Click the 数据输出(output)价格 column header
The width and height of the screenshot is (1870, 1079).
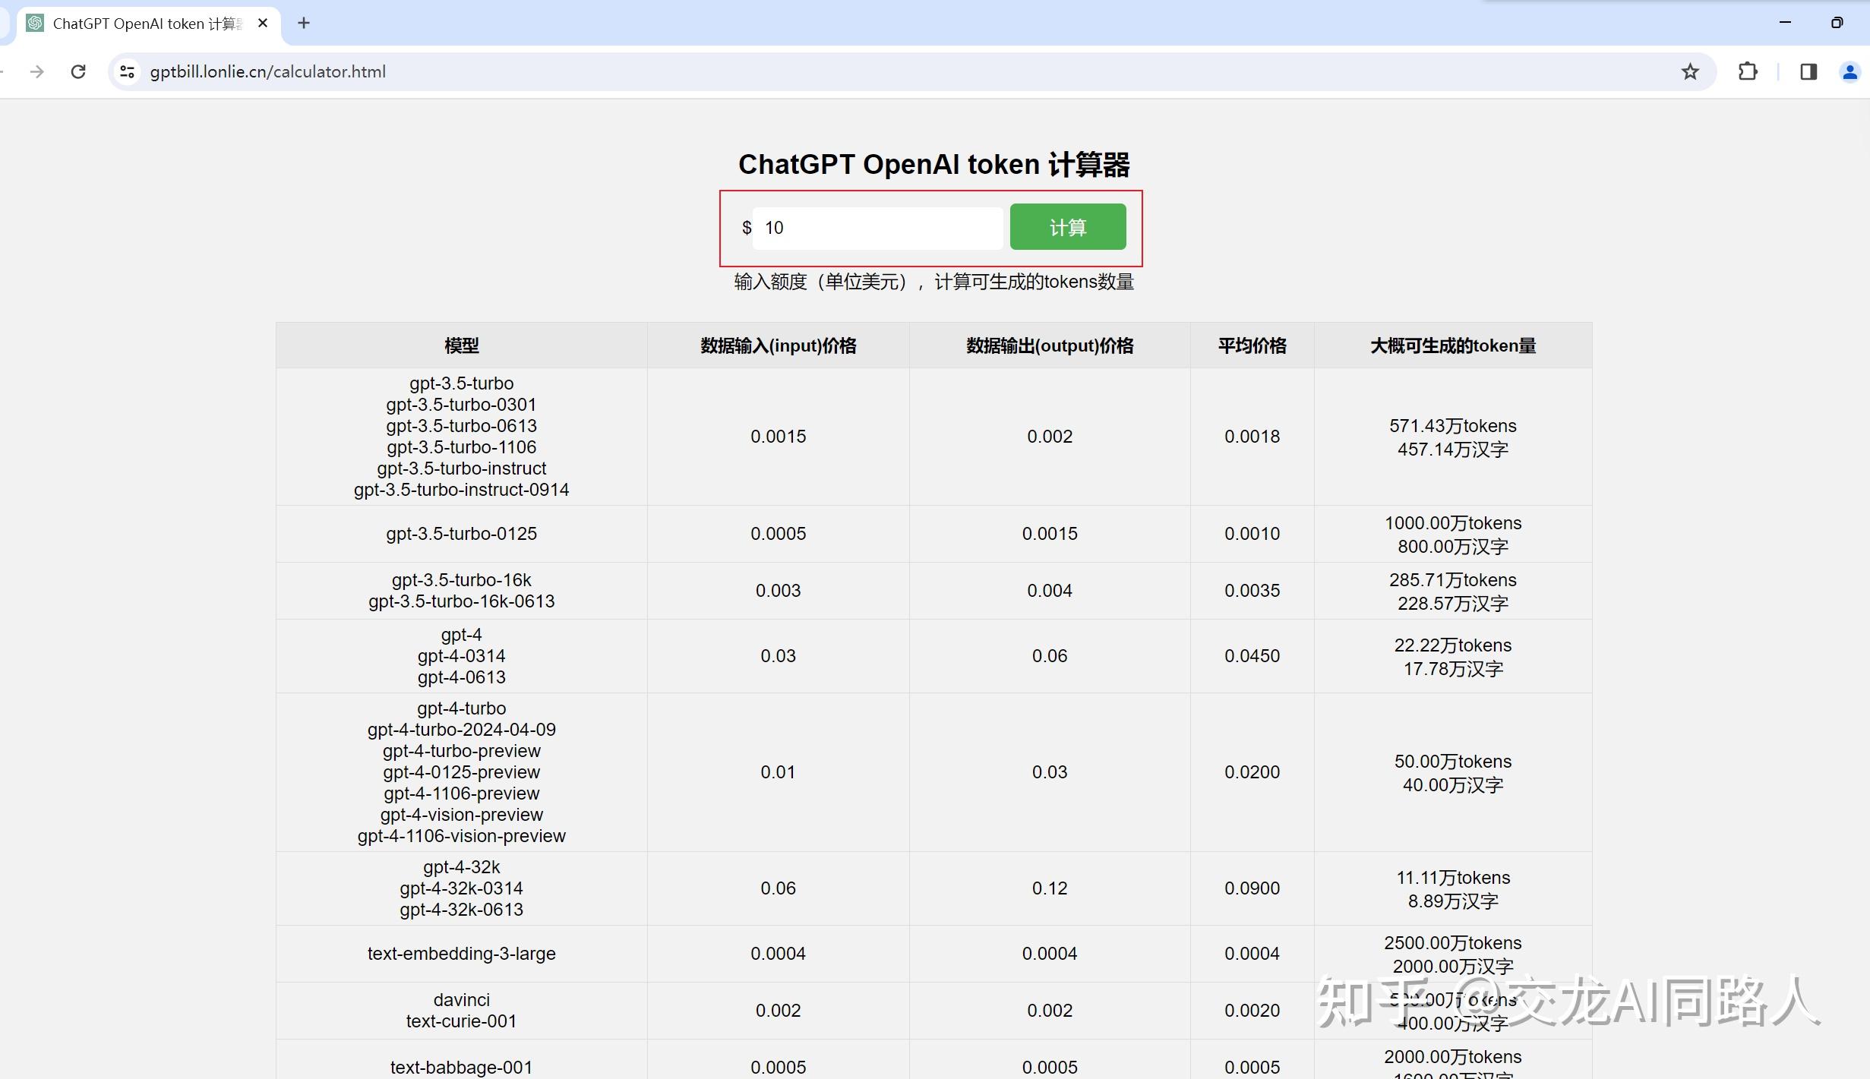[x=1050, y=345]
